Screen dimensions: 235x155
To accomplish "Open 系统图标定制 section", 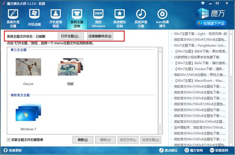I will tap(120, 18).
